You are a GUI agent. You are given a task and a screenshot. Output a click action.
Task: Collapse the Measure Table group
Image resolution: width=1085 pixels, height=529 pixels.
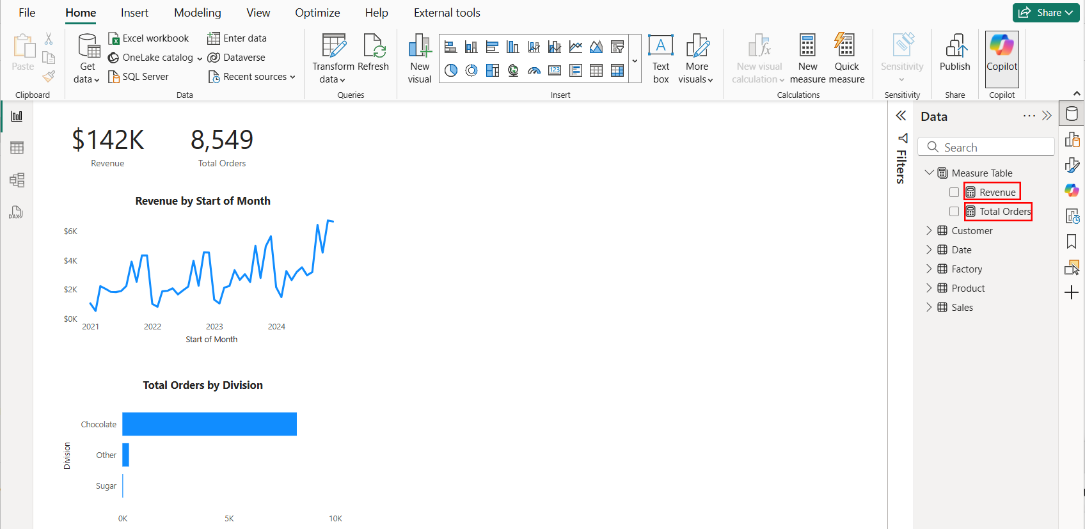tap(930, 173)
